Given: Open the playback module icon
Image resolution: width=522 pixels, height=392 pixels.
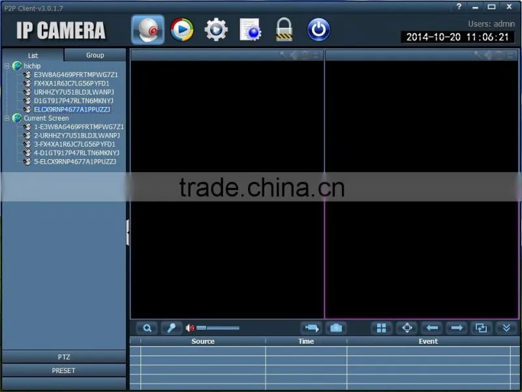Looking at the screenshot, I should pyautogui.click(x=182, y=29).
